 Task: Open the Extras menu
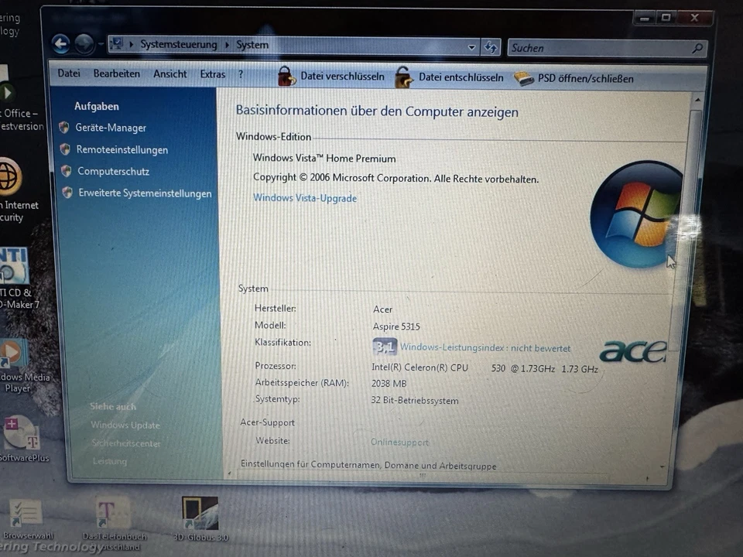click(212, 73)
